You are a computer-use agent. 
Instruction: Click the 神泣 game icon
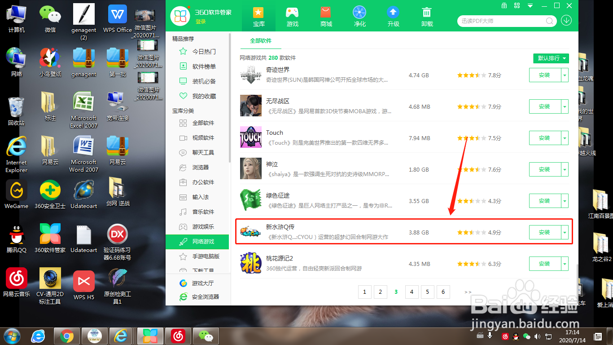click(x=251, y=168)
